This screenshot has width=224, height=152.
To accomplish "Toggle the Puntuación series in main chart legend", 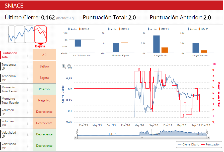I will 210,144.
